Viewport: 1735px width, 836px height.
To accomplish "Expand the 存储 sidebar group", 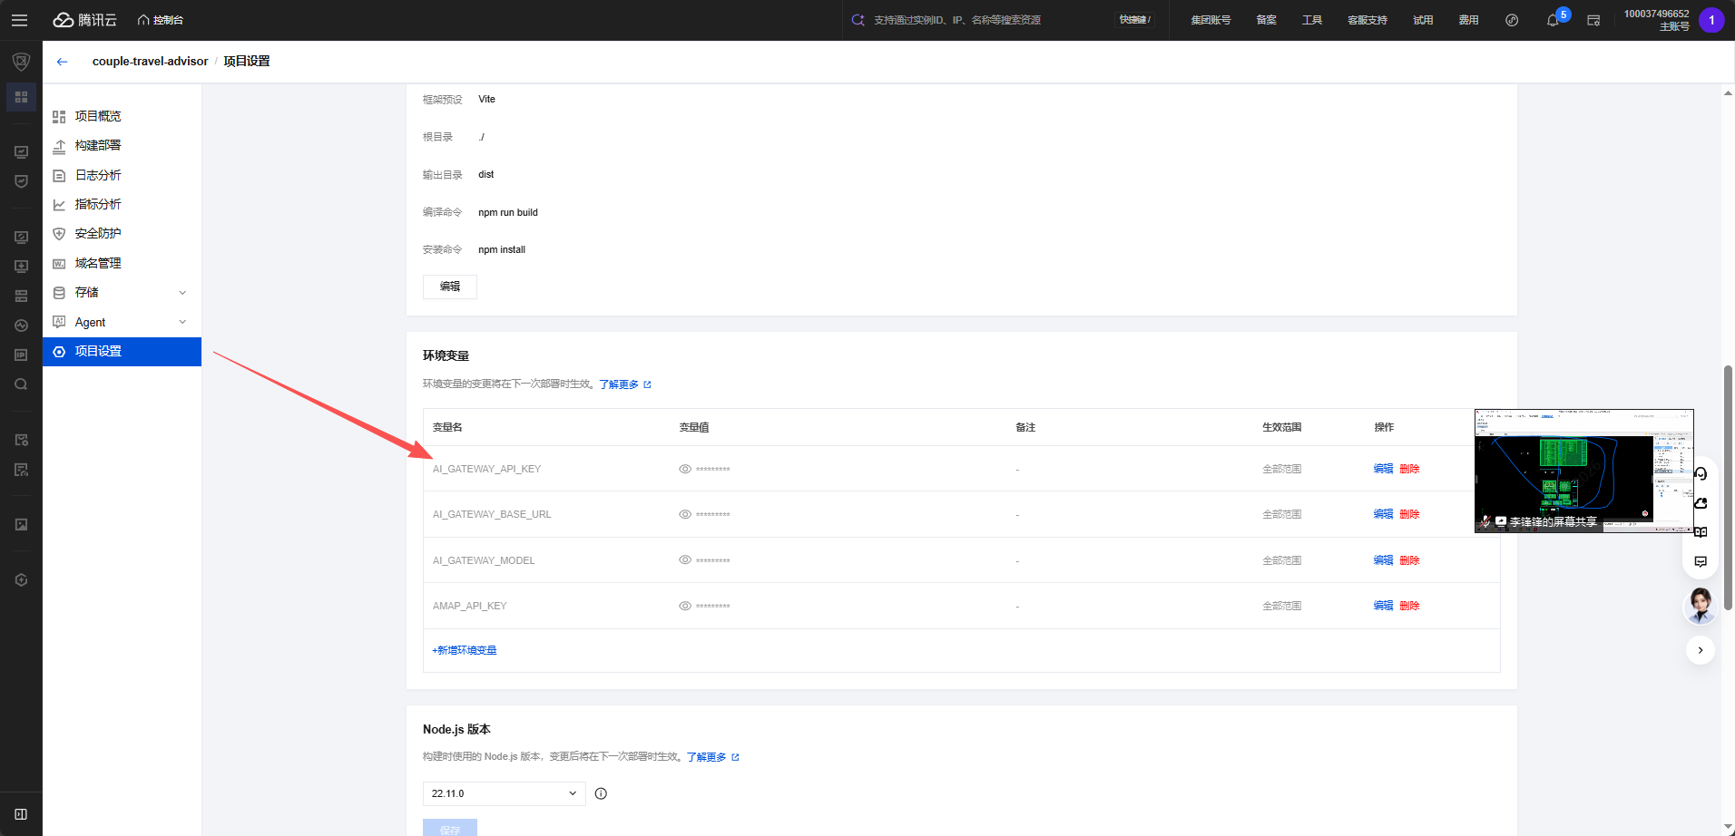I will point(122,292).
